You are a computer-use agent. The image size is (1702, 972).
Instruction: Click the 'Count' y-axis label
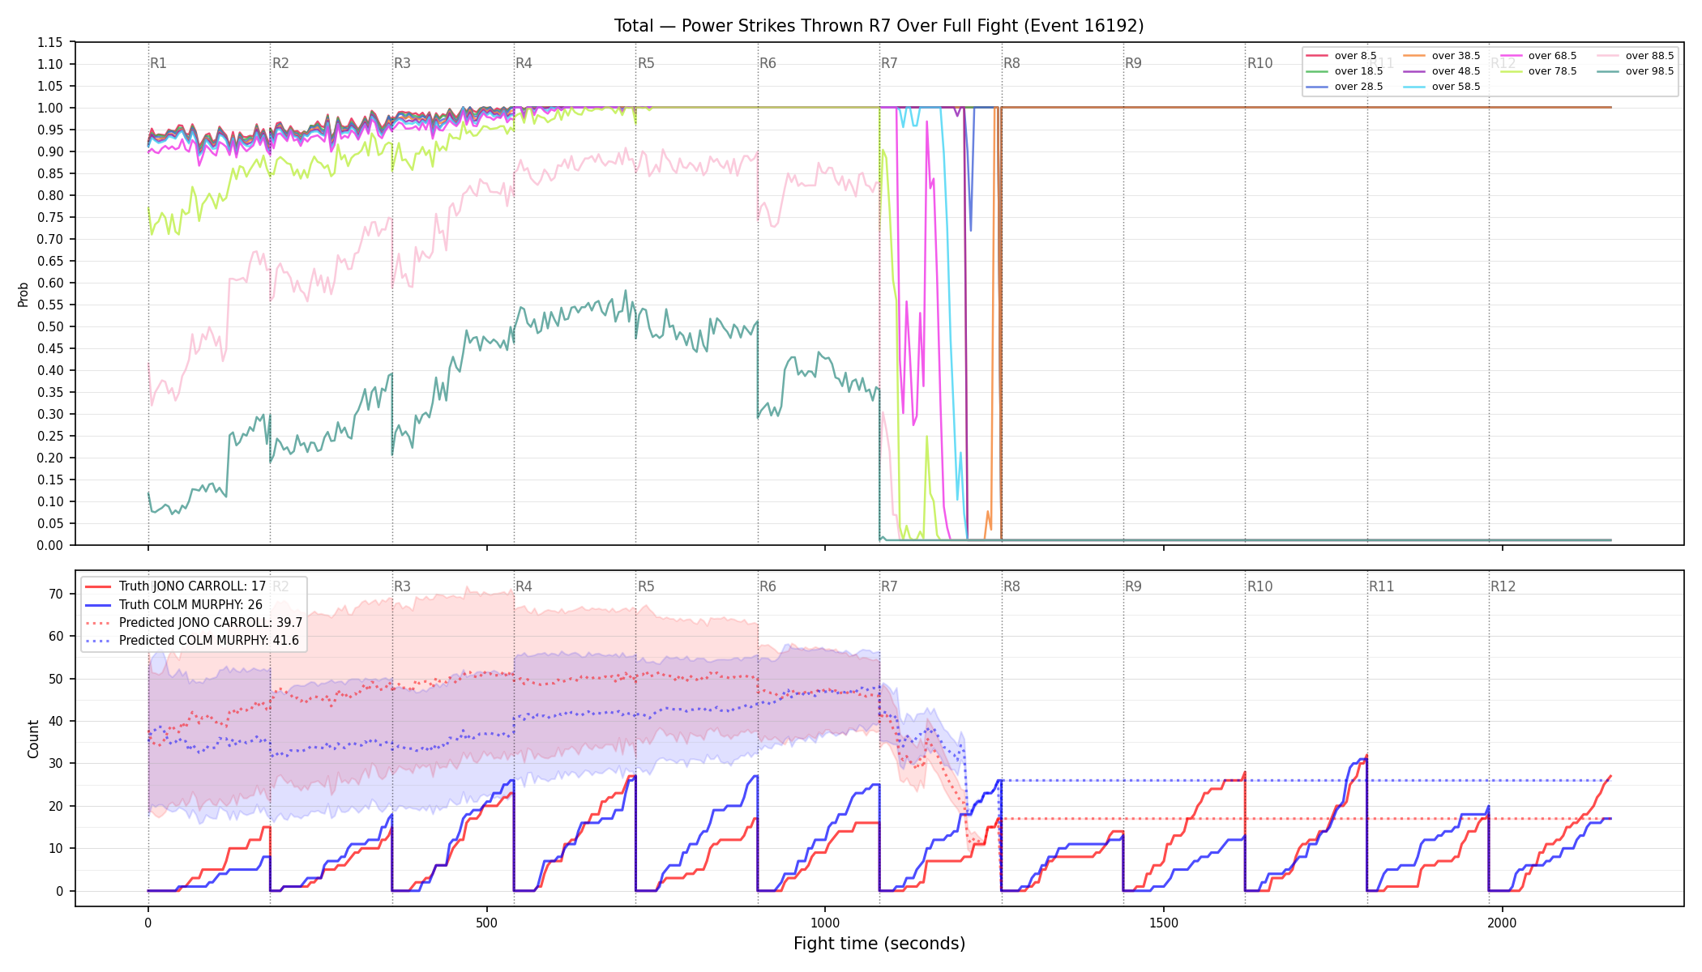click(x=33, y=739)
